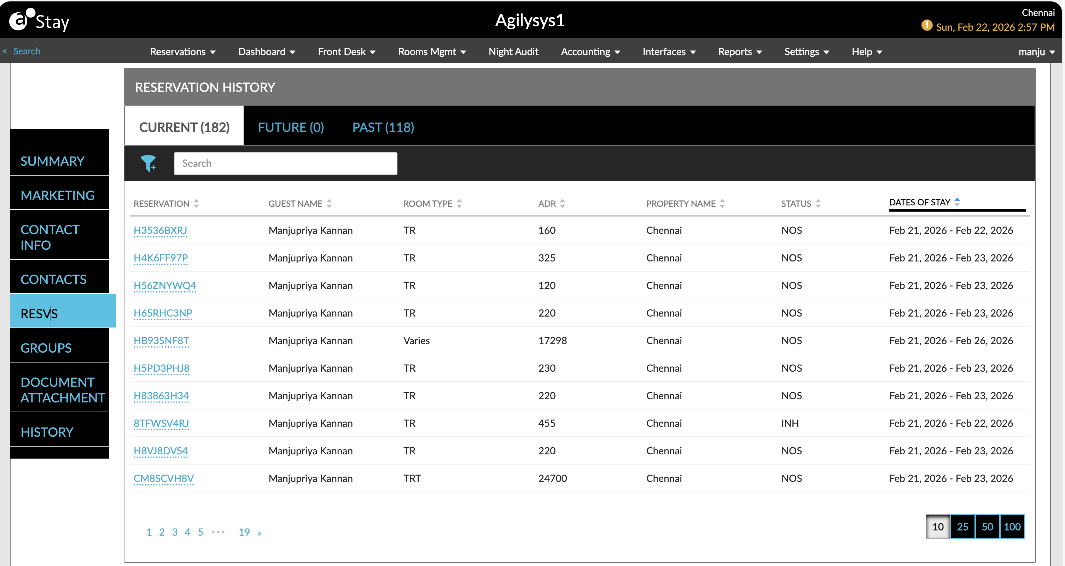The image size is (1065, 566).
Task: Open reservation H3536BXRJ link
Action: point(160,230)
